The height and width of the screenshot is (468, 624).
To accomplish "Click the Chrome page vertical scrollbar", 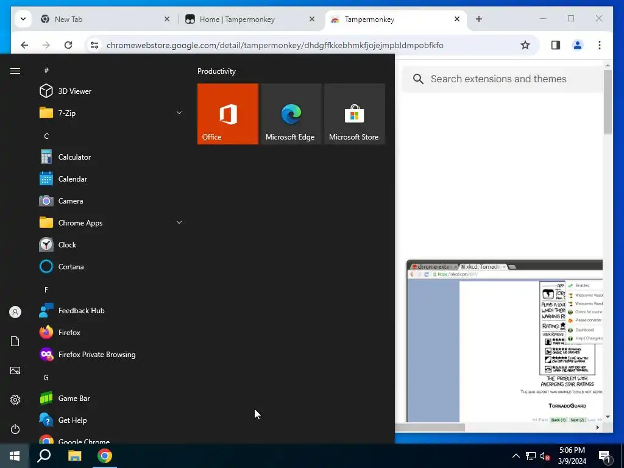I will pyautogui.click(x=608, y=102).
